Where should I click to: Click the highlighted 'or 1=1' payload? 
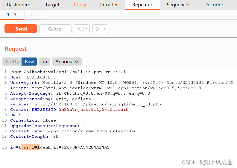click(x=30, y=147)
